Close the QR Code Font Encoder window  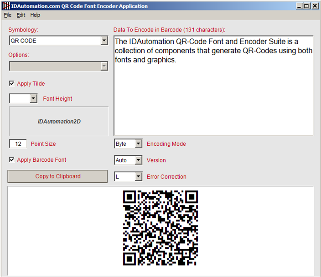(x=315, y=6)
